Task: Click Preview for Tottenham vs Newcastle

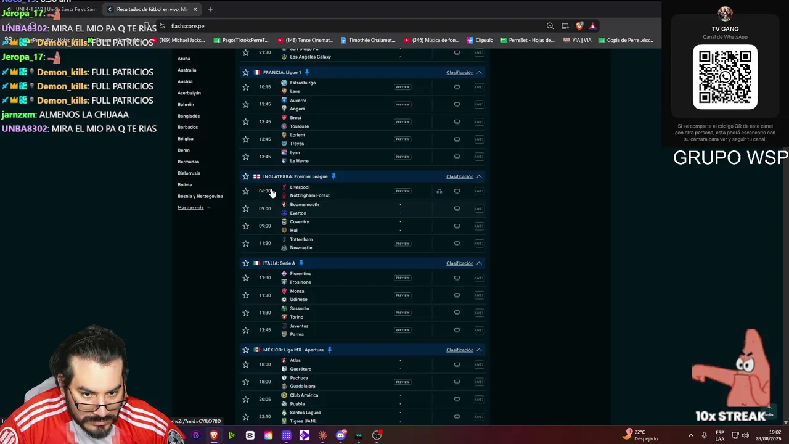Action: (403, 243)
